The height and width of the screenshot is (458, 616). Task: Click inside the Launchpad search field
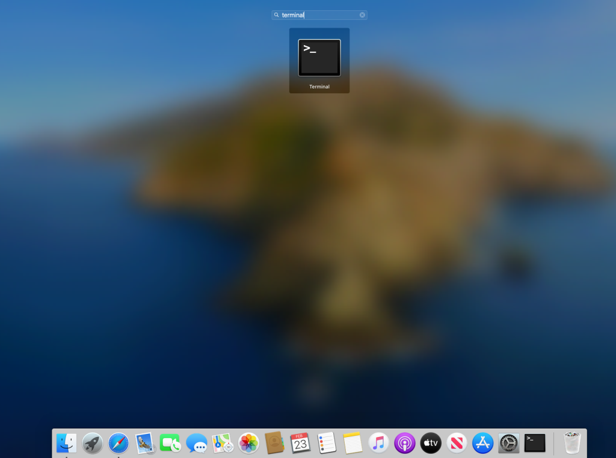[319, 15]
